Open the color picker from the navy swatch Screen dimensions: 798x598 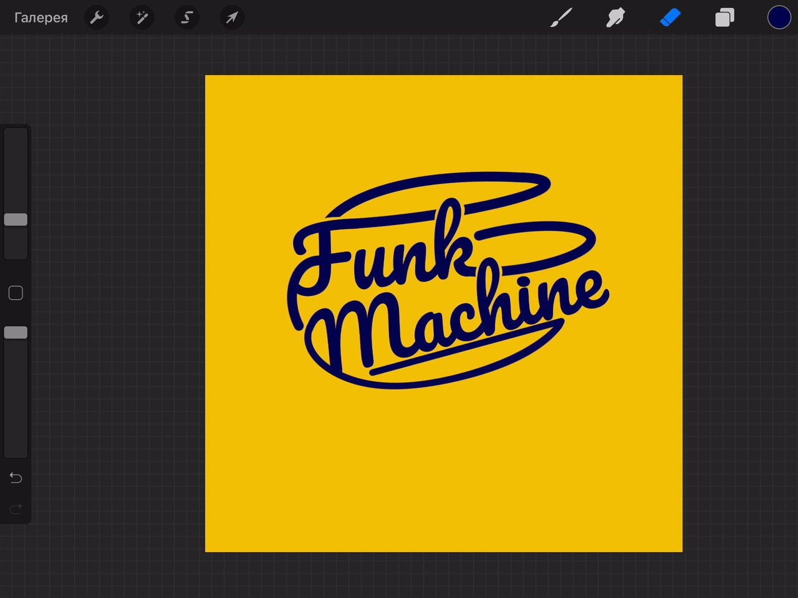(779, 17)
